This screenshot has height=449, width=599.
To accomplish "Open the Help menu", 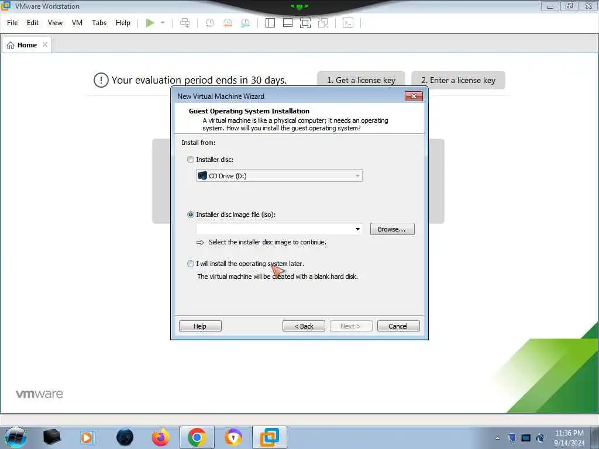I will click(123, 23).
